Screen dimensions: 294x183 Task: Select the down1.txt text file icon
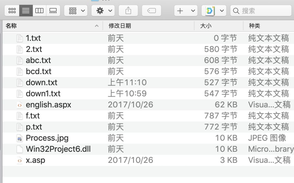coord(20,94)
